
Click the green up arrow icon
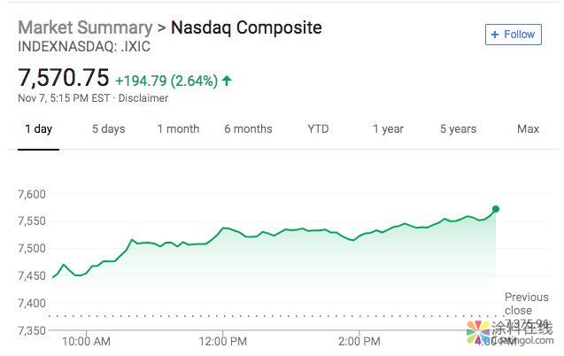(228, 81)
